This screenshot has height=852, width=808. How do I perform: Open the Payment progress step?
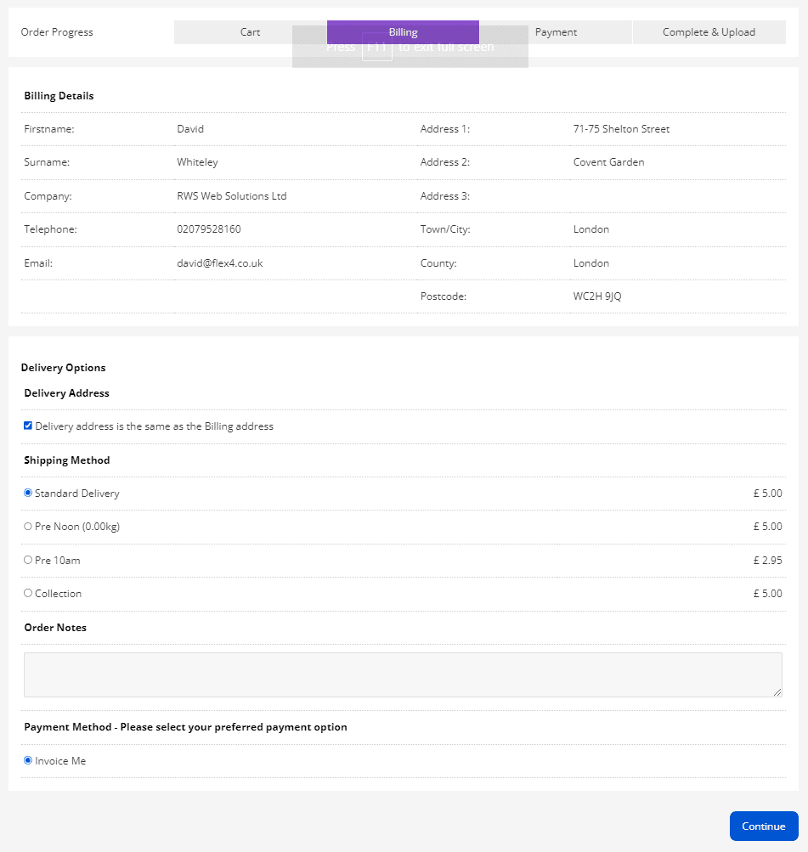(556, 32)
